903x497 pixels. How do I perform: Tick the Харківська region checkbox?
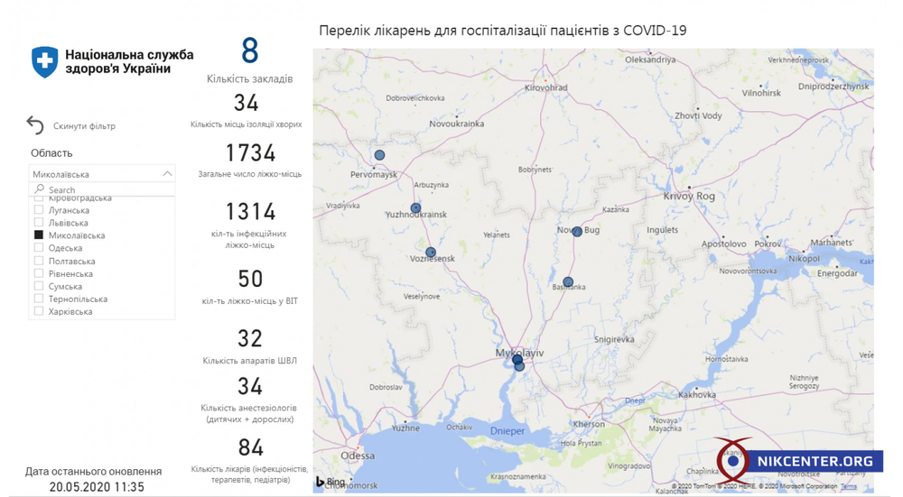point(39,311)
